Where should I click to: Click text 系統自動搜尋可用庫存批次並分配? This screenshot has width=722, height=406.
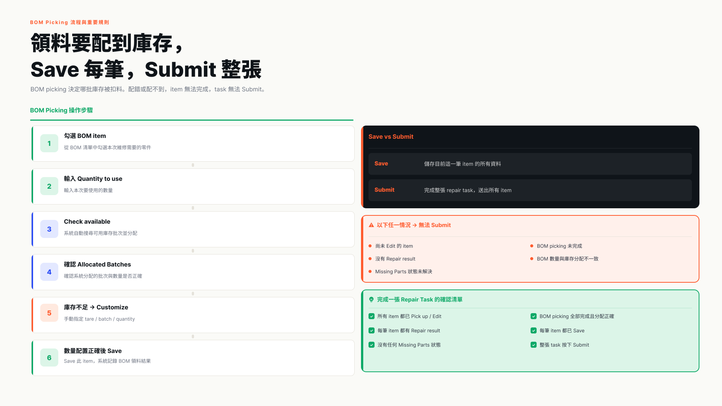100,233
